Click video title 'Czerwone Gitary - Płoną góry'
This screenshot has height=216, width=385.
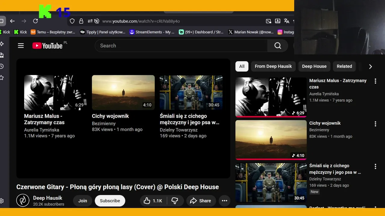[118, 187]
